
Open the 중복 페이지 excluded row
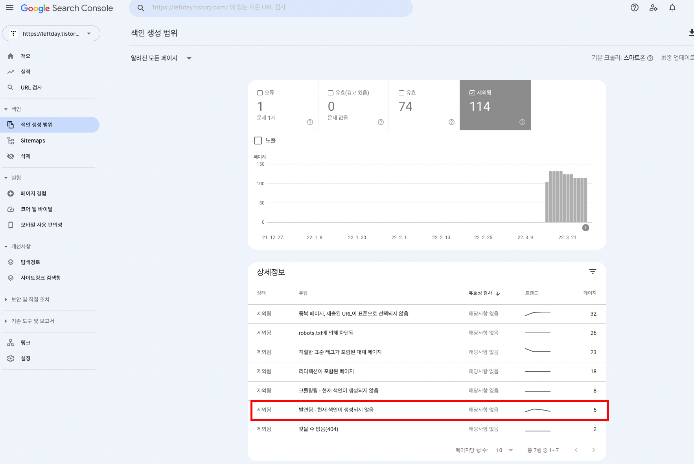(x=427, y=314)
